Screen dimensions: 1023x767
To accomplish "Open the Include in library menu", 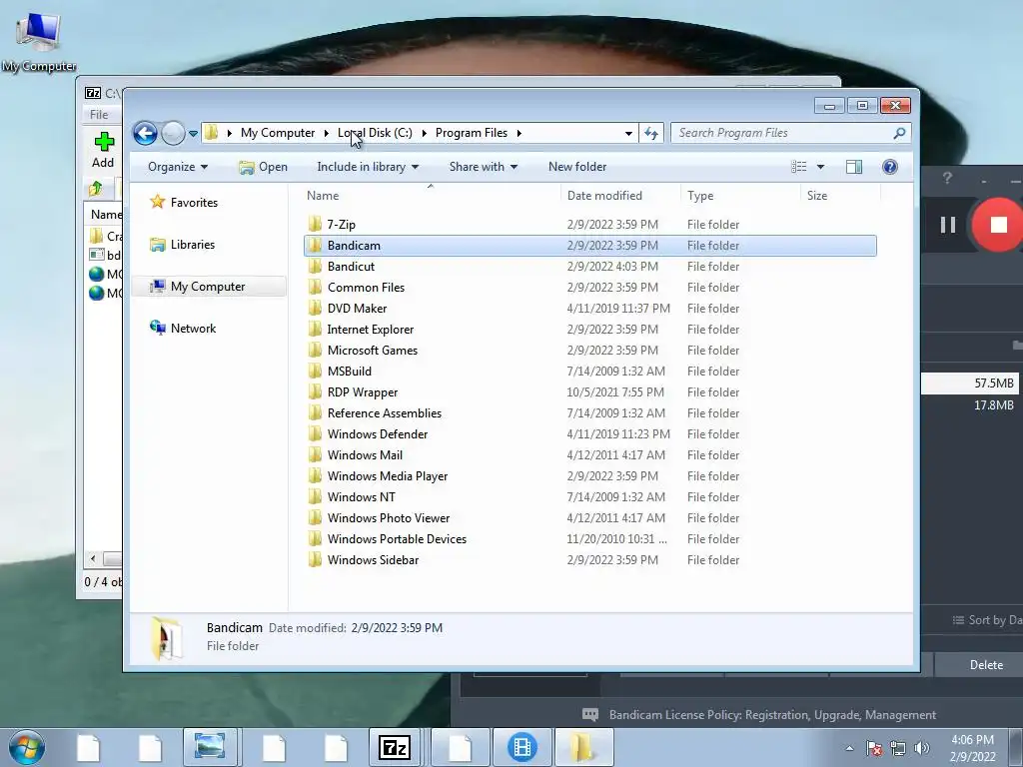I will 368,167.
